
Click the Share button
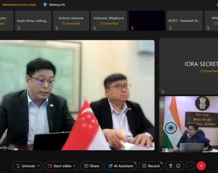pyautogui.click(x=91, y=166)
